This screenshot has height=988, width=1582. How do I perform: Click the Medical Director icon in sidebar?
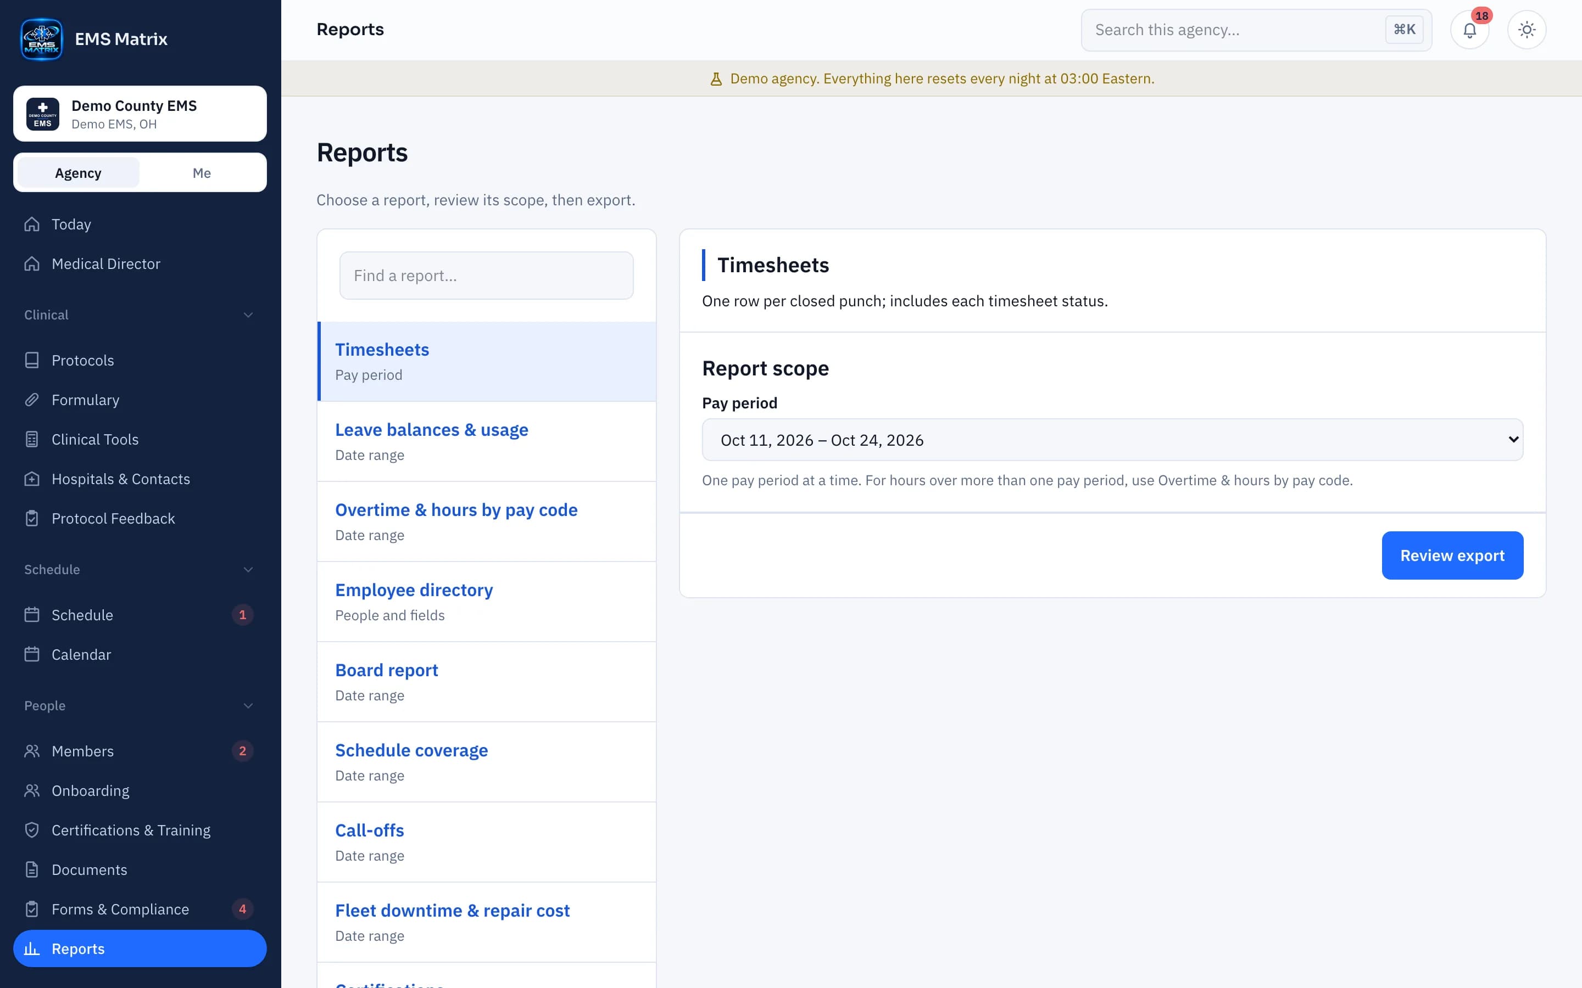[32, 264]
